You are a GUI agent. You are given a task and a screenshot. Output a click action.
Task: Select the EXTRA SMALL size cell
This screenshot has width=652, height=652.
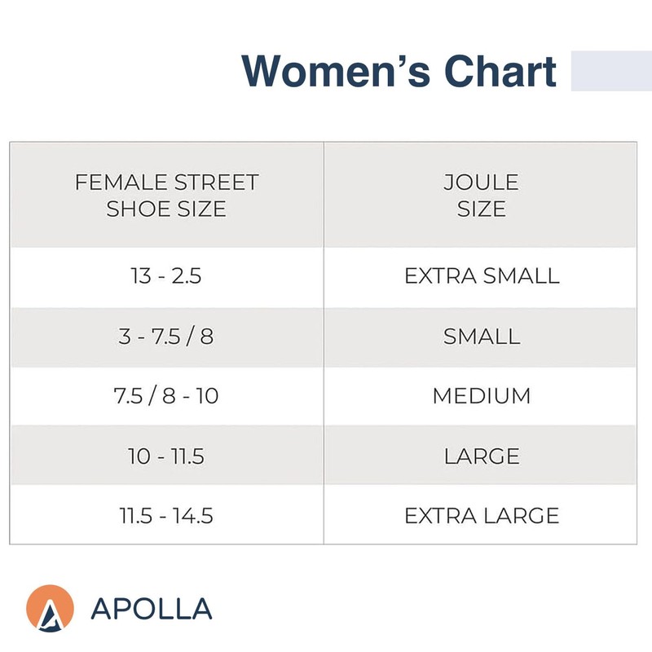pos(482,276)
